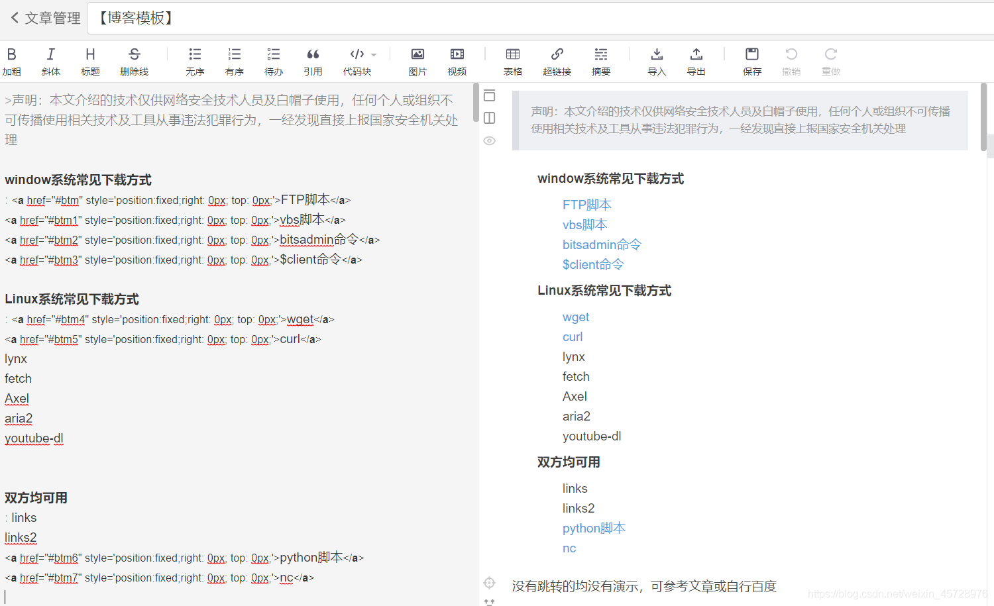Go back to 文章管理
This screenshot has width=994, height=606.
coord(45,18)
